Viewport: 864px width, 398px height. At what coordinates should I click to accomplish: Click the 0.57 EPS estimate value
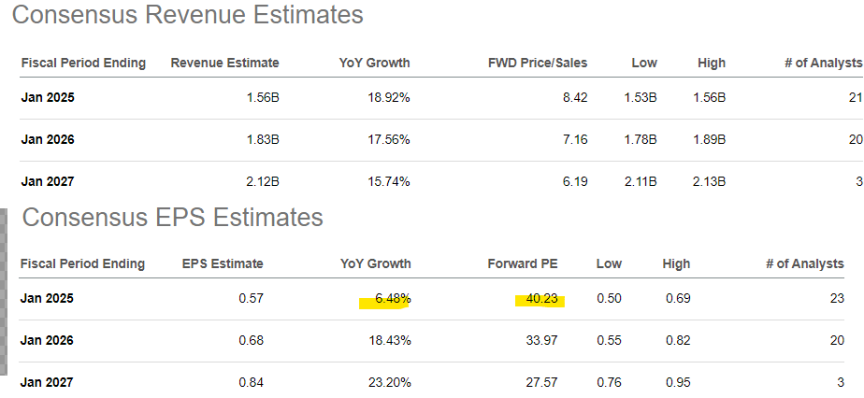[250, 299]
